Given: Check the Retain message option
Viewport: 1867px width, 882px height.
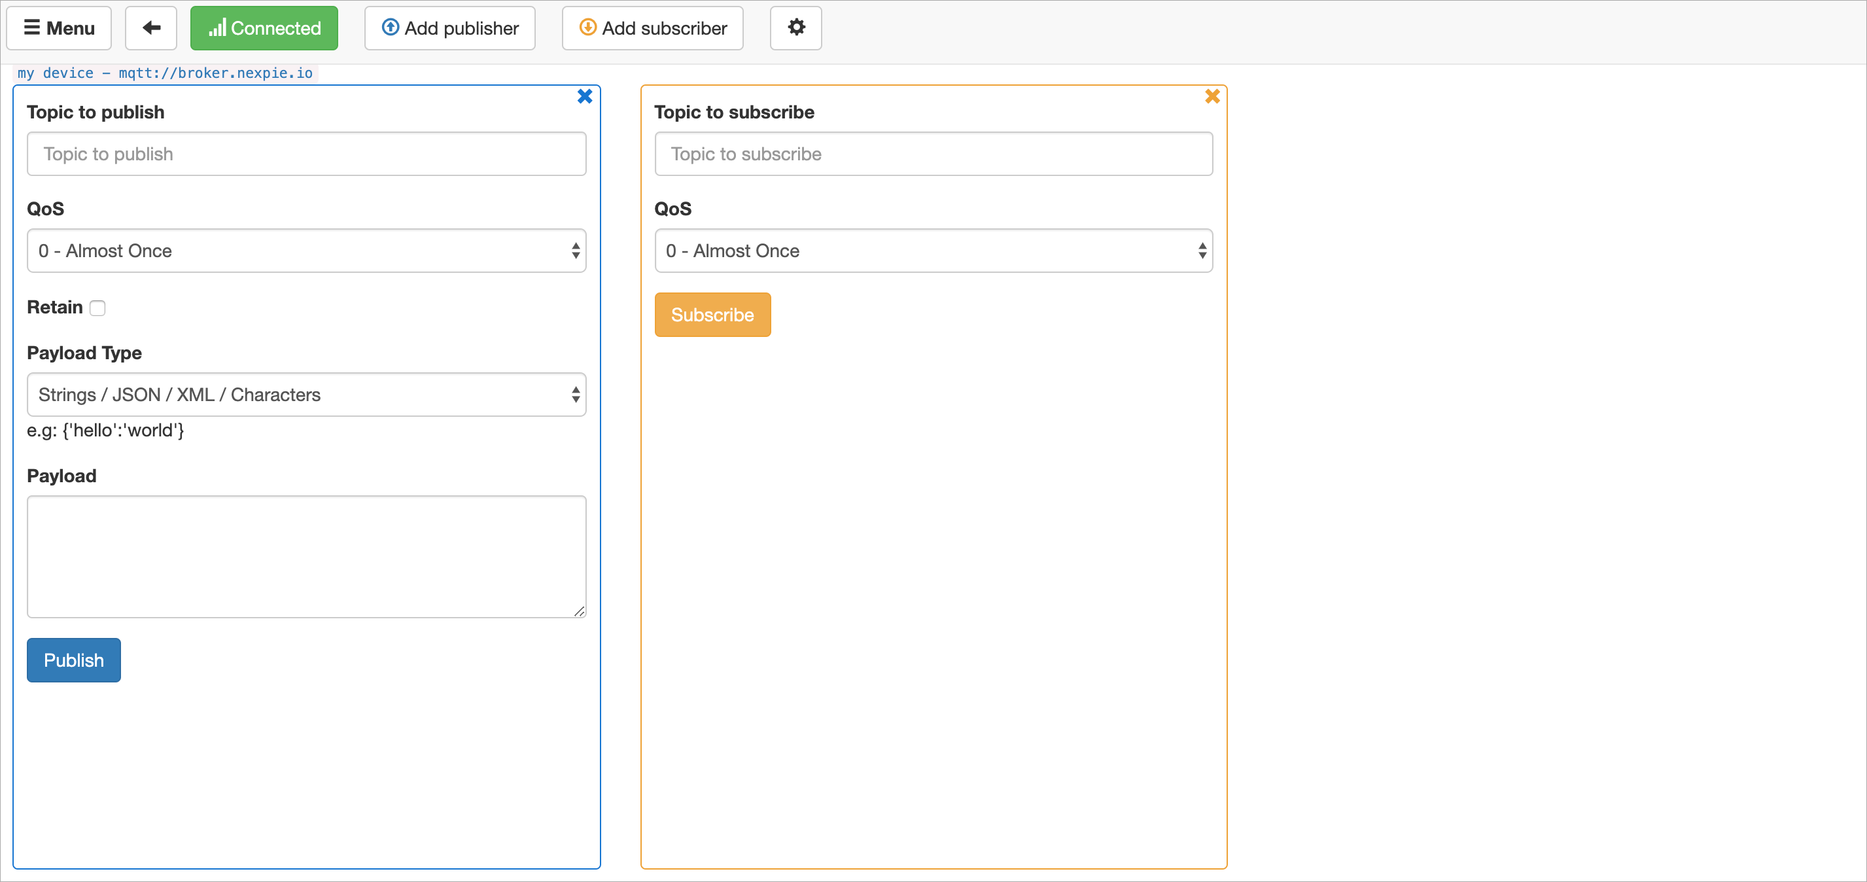Looking at the screenshot, I should [x=97, y=307].
